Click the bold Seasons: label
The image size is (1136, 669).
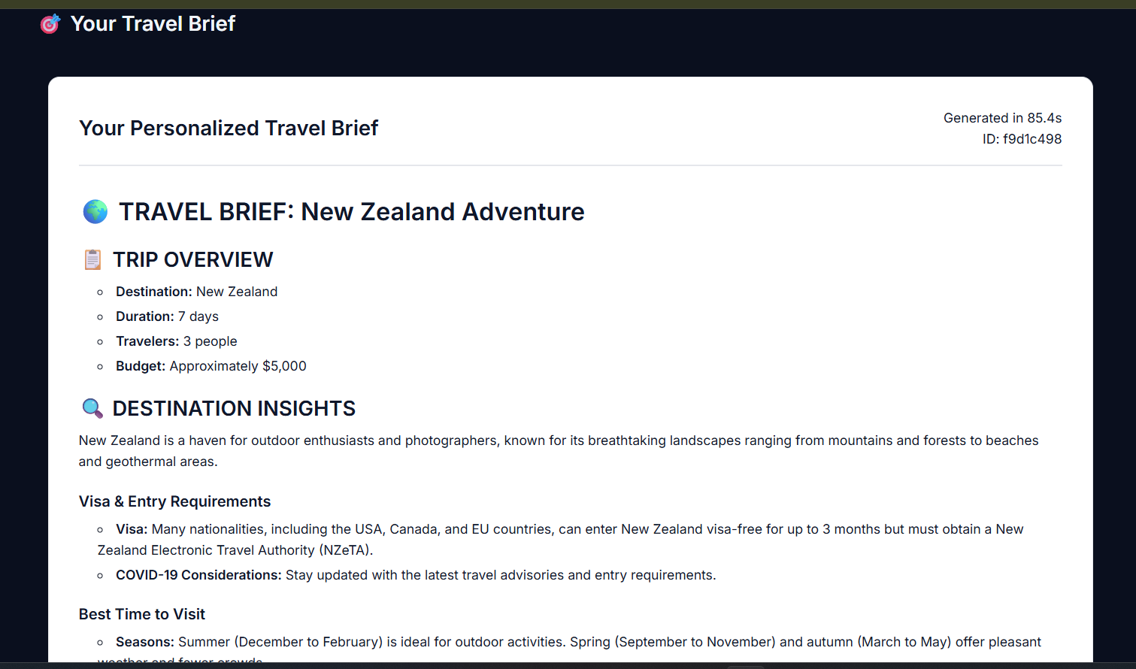tap(145, 642)
